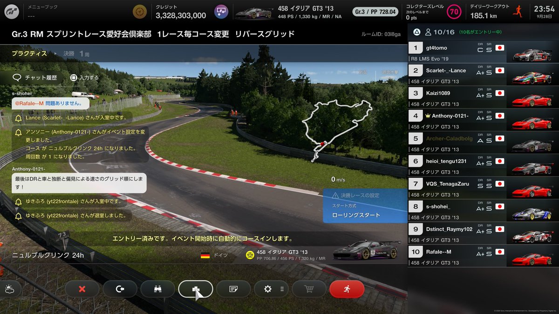Click the 185.1 km daily workout distance

[x=484, y=15]
